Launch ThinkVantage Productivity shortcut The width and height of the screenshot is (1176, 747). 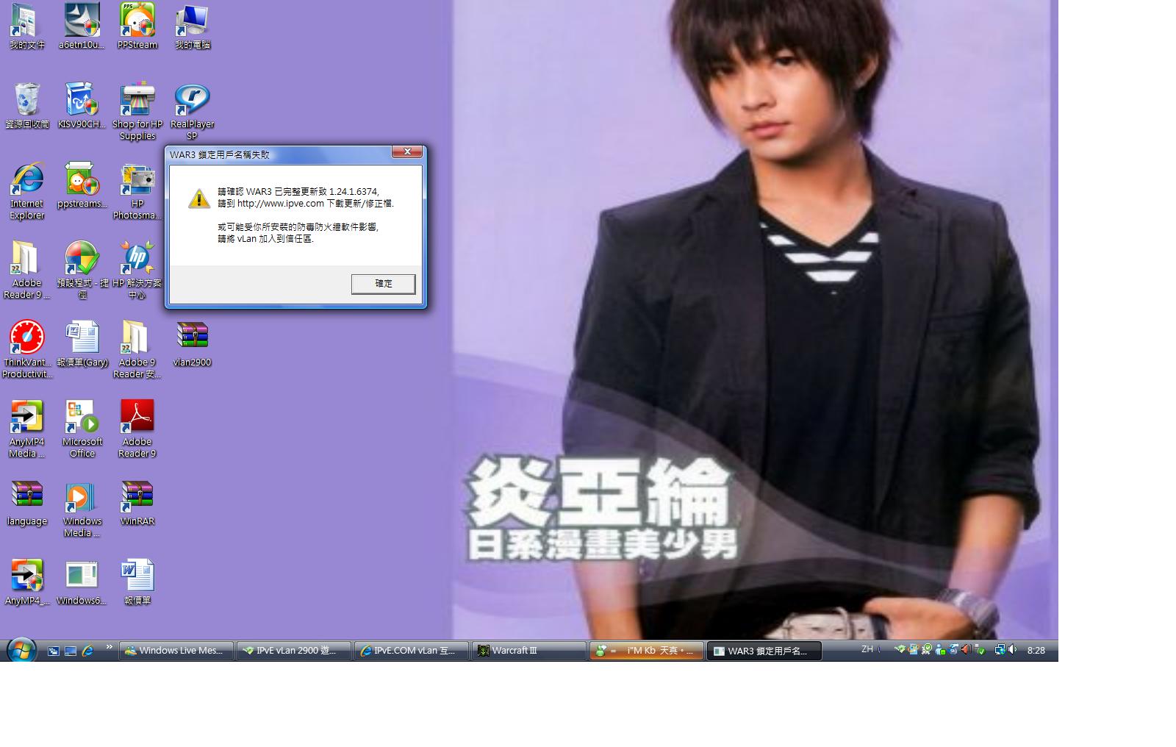(x=26, y=350)
